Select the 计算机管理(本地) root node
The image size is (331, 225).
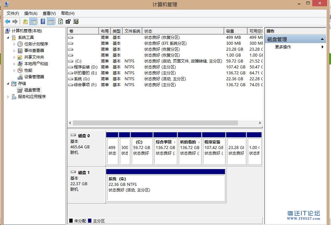click(x=27, y=31)
